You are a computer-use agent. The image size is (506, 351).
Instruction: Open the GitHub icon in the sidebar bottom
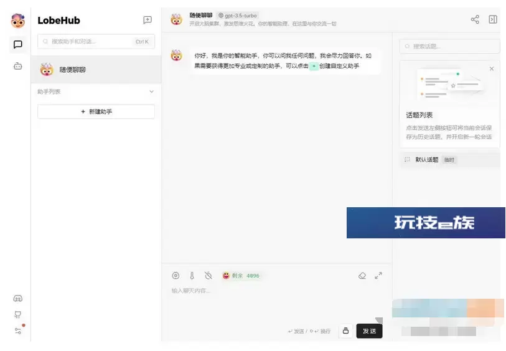[18, 314]
